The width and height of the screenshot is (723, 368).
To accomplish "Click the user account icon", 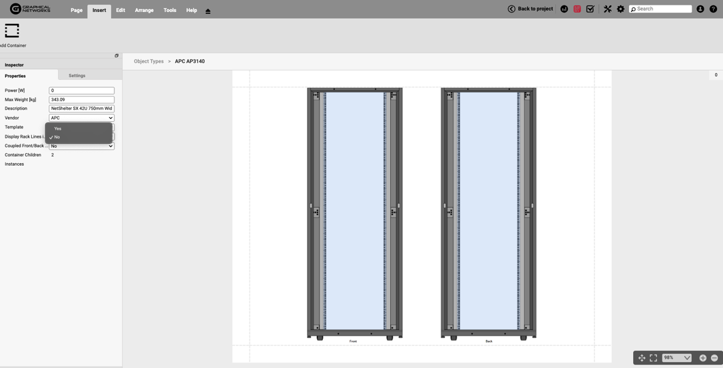I will 700,9.
